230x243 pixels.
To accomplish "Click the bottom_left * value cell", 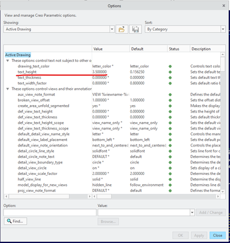I will tap(103, 140).
